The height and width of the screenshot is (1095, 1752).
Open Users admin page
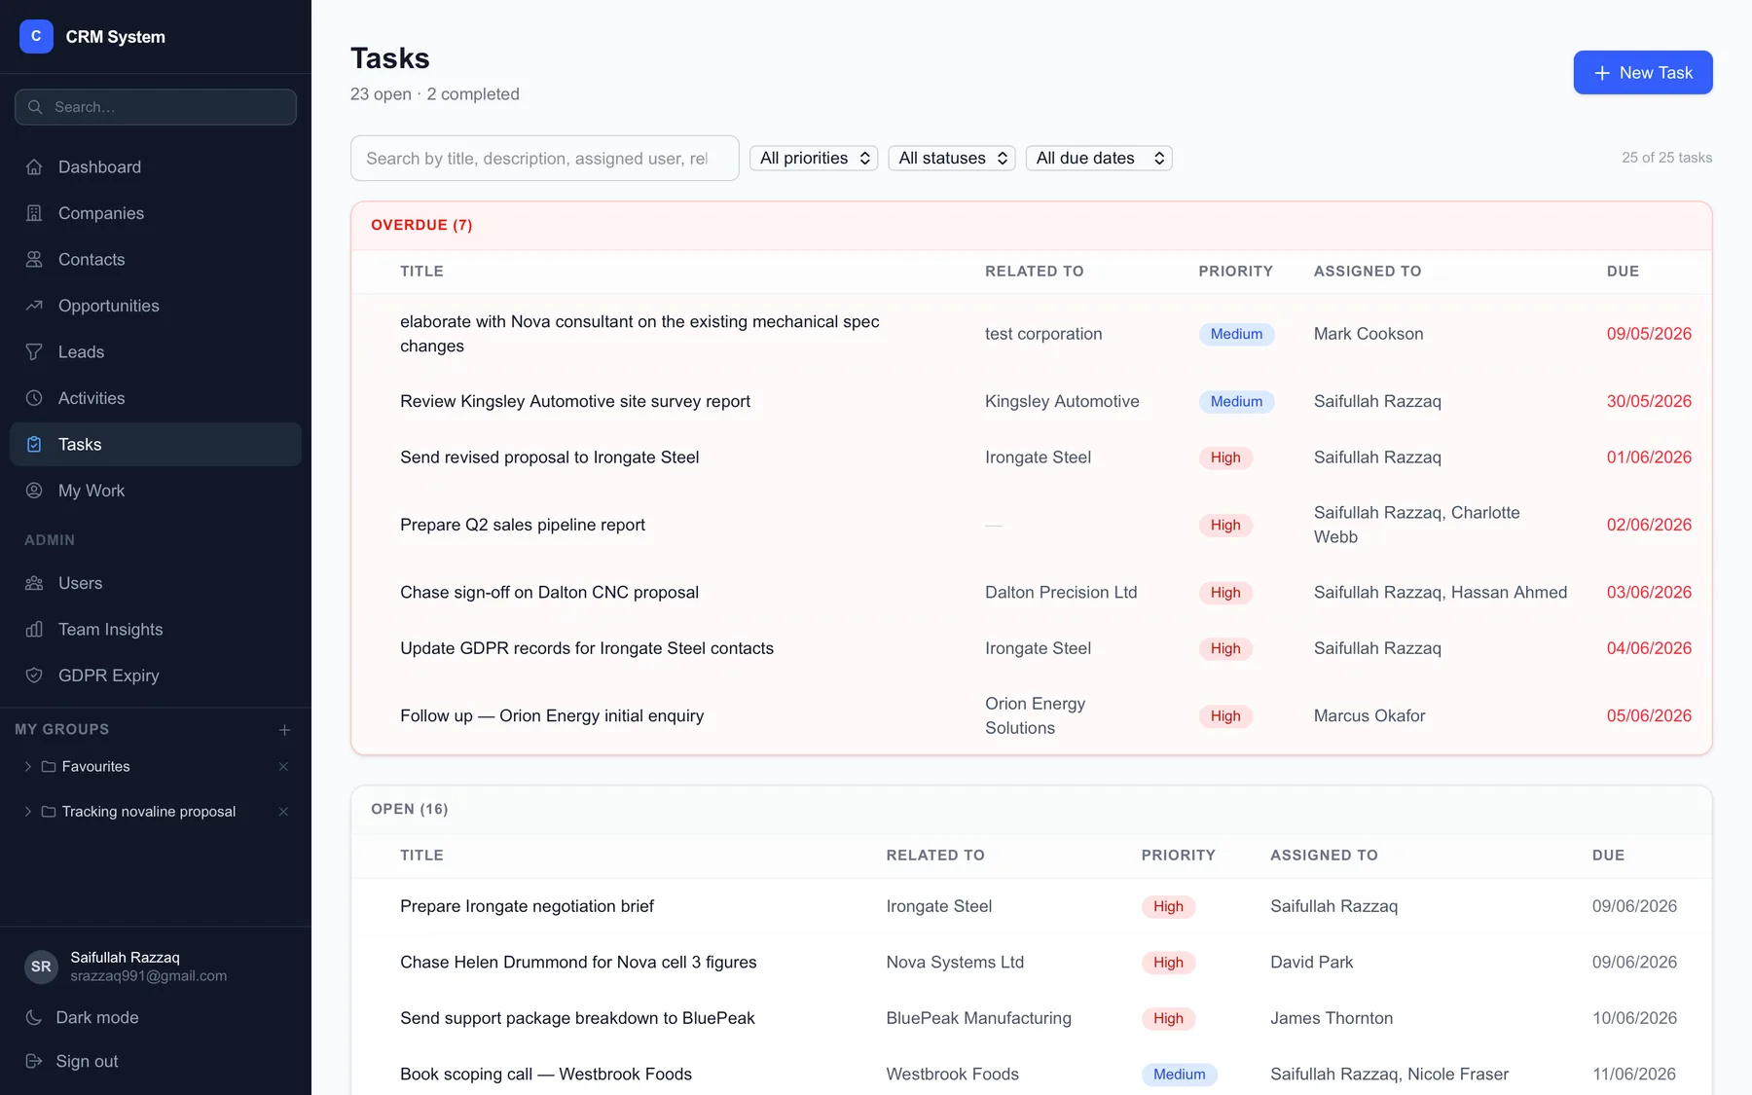pos(156,583)
